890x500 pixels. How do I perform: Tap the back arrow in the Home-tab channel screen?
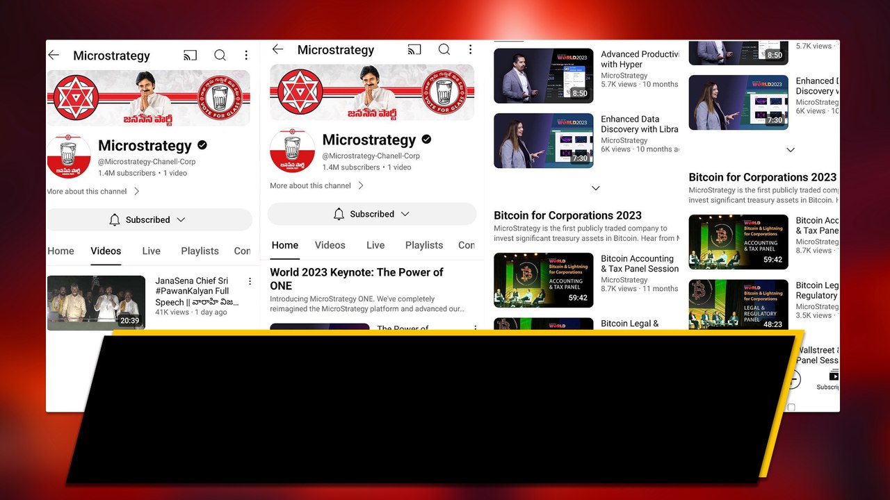(277, 49)
